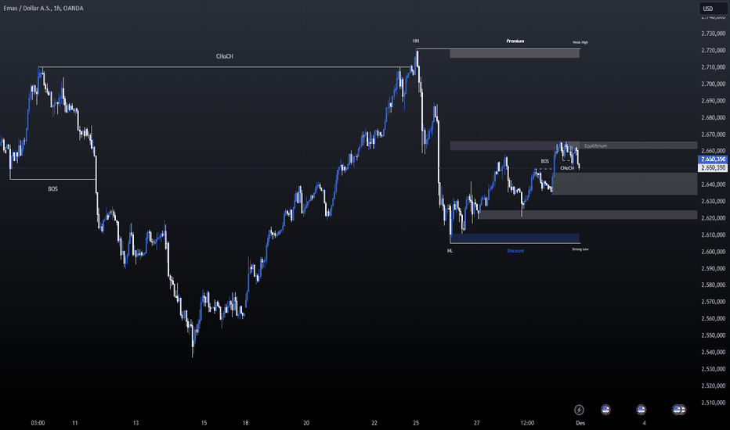This screenshot has width=730, height=430.
Task: Select the gray Premium zone box
Action: tap(515, 53)
